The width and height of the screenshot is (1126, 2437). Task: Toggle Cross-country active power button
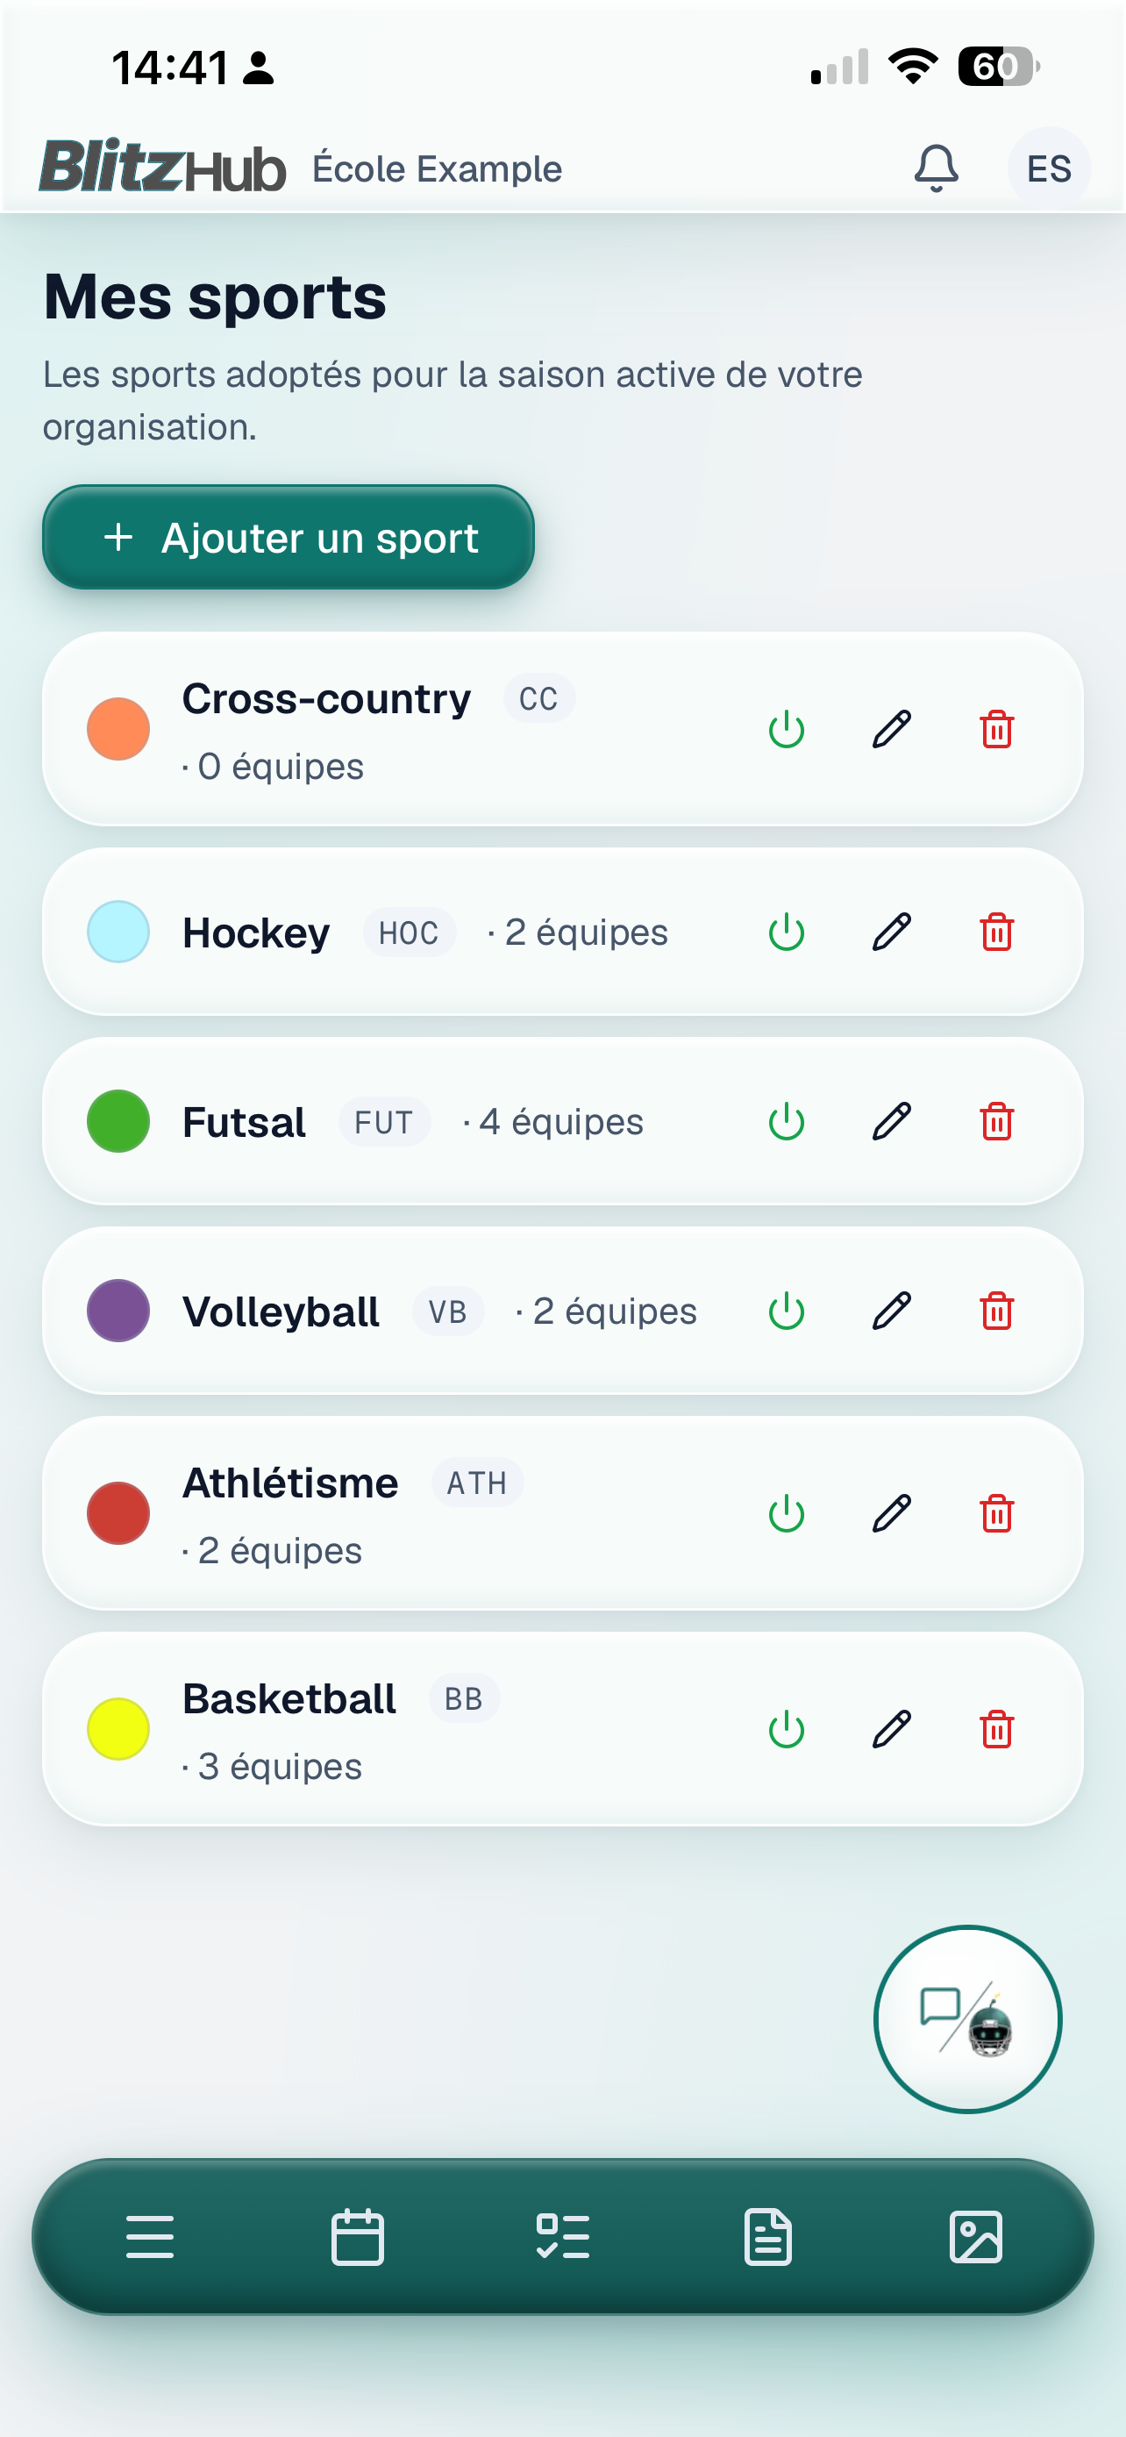point(787,729)
